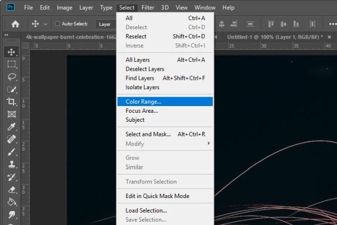Select the Frame tool
337x225 pixels.
click(x=12, y=114)
